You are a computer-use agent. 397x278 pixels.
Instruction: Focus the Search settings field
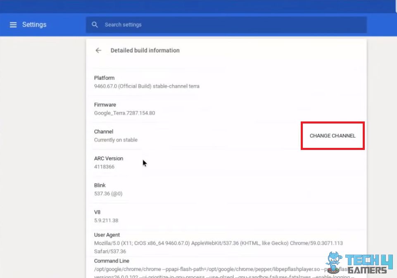[226, 24]
